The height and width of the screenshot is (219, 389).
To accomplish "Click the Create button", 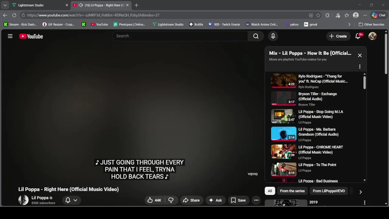I will pos(338,36).
